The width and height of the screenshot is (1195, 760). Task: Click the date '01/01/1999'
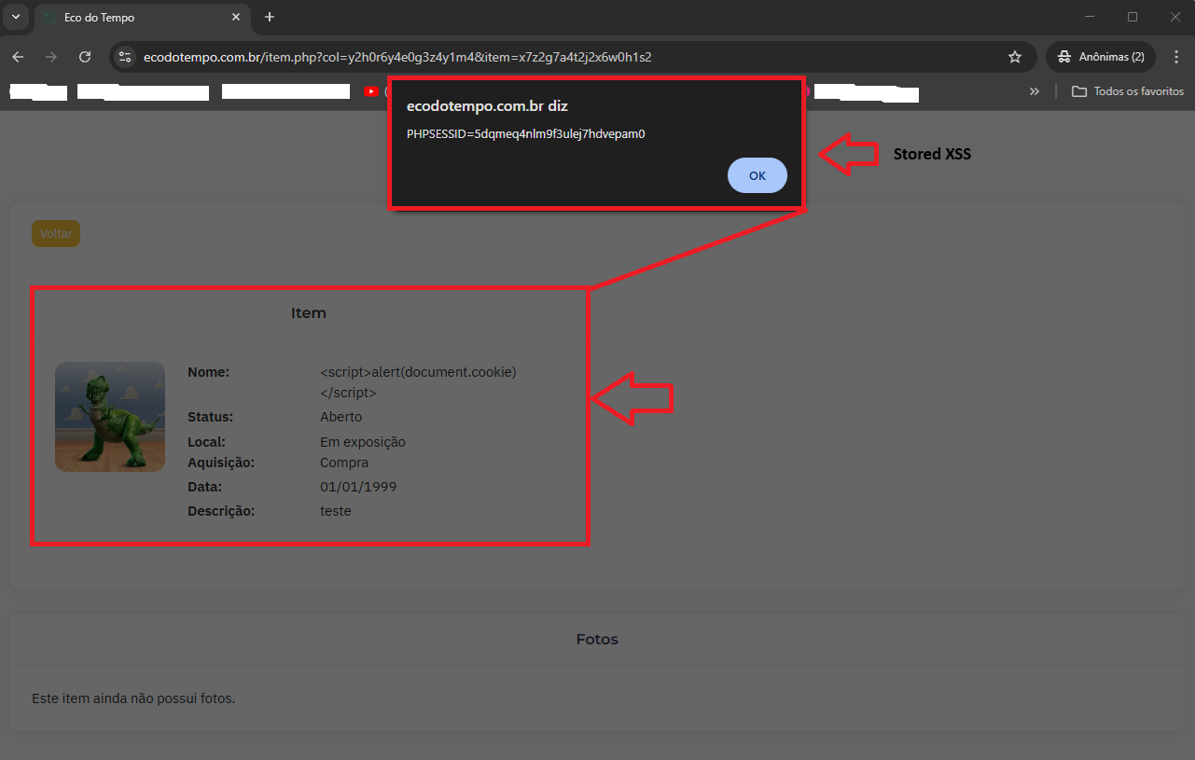tap(358, 487)
